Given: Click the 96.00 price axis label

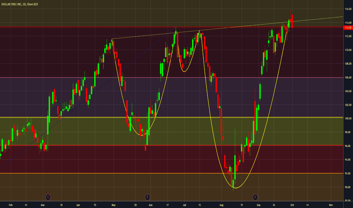Looking at the screenshot, I should 348,146.
